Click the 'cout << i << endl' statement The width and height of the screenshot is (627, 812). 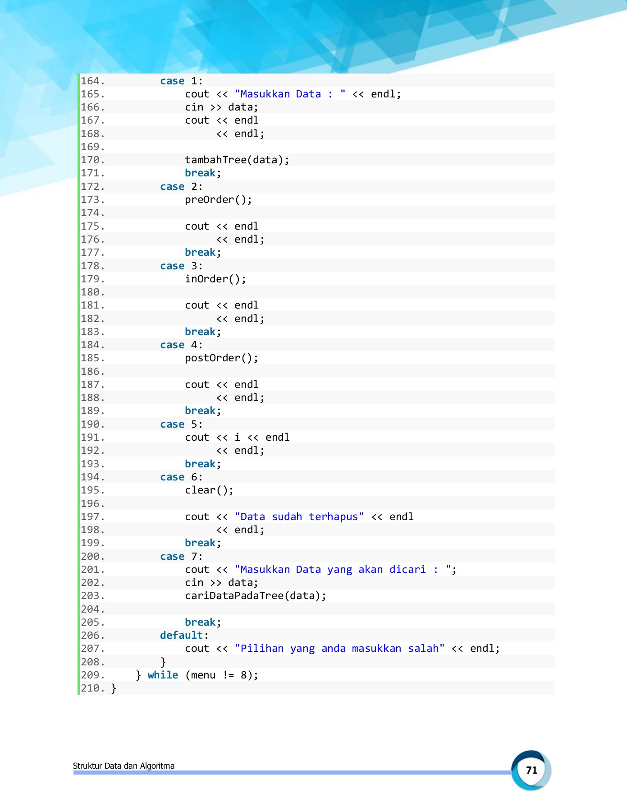pos(237,438)
